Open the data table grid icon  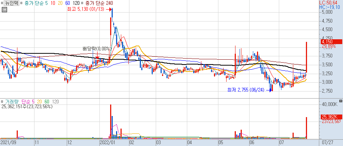[4, 9]
